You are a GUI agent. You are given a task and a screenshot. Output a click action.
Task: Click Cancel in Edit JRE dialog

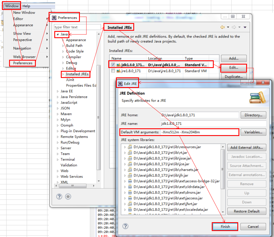tap(253, 227)
